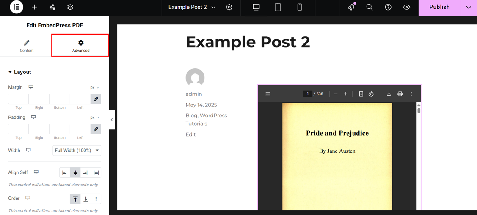Expand Publish options arrow

pos(469,7)
